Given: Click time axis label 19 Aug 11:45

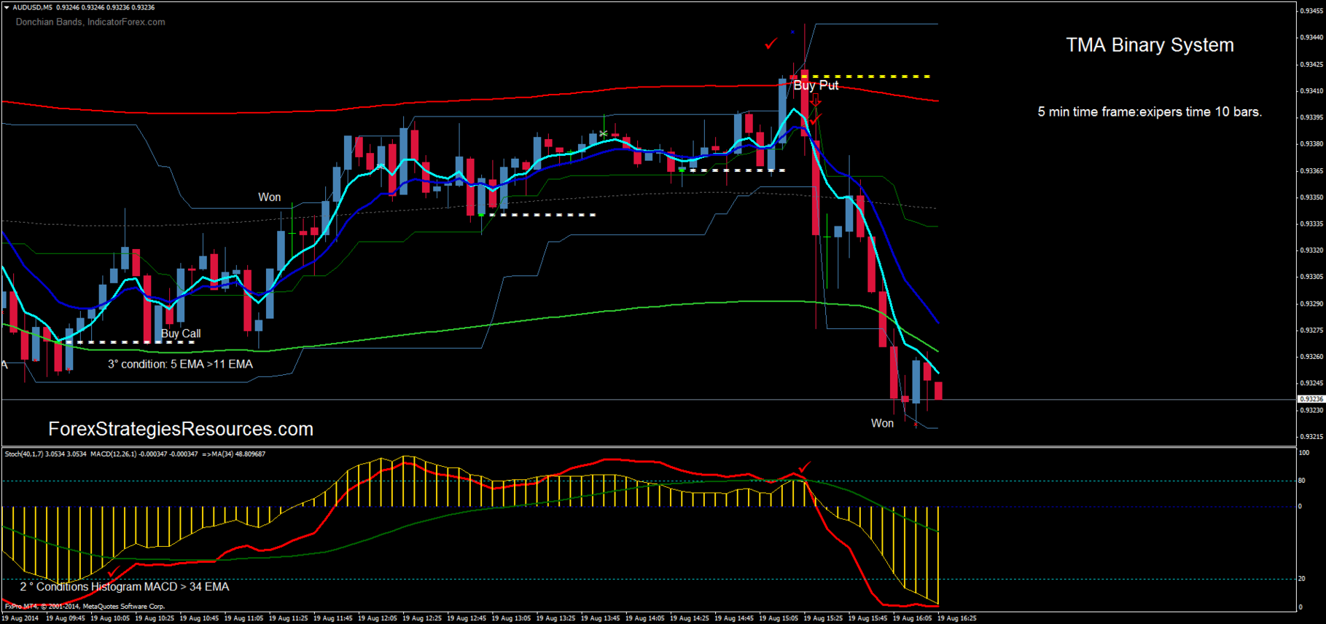Looking at the screenshot, I should coord(333,618).
